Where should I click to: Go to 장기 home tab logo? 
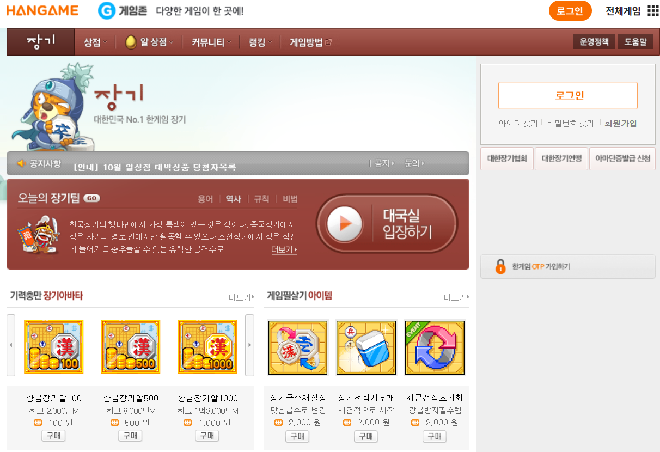pyautogui.click(x=41, y=42)
